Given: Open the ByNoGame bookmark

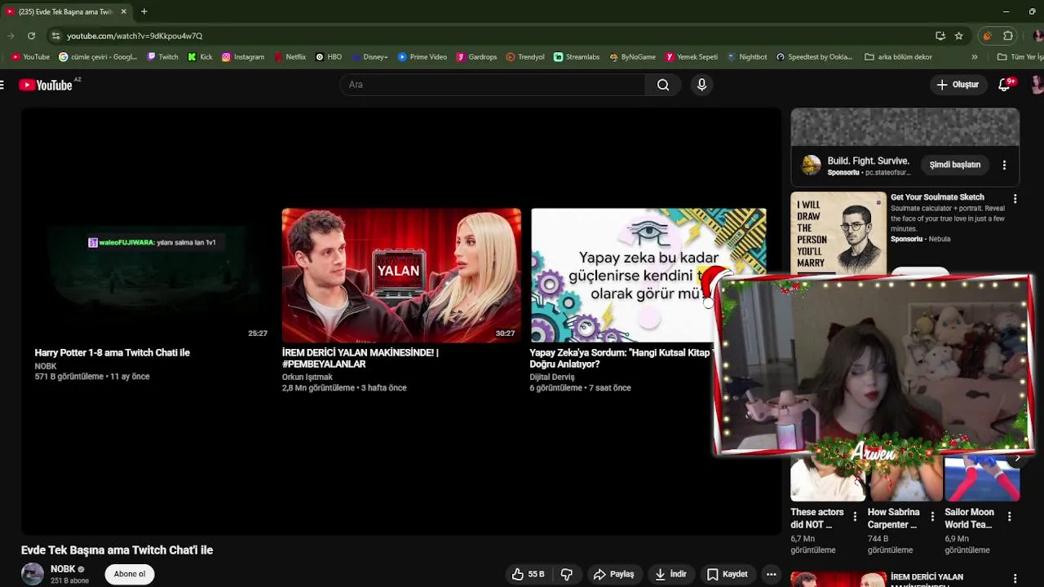Looking at the screenshot, I should pos(632,57).
